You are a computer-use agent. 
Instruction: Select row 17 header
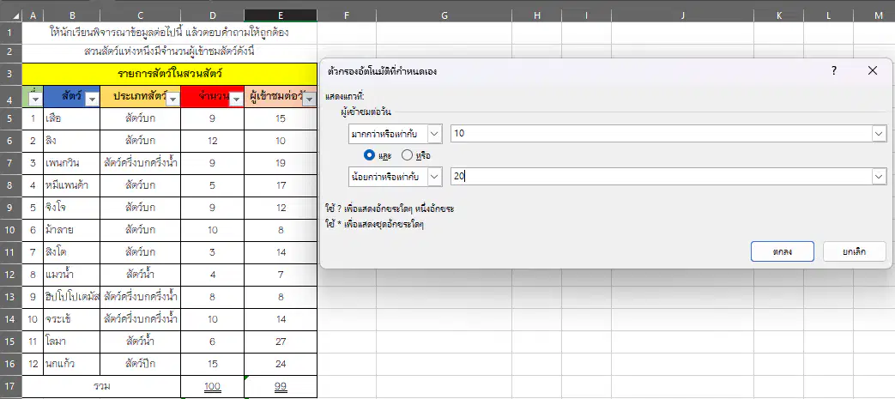[11, 386]
